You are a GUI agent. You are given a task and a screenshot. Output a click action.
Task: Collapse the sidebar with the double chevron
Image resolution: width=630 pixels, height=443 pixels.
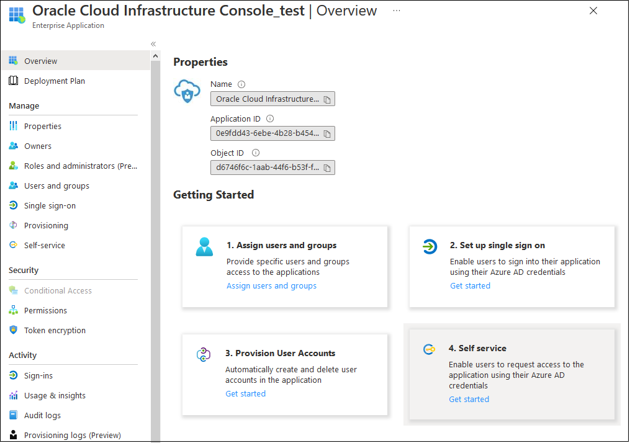(153, 44)
